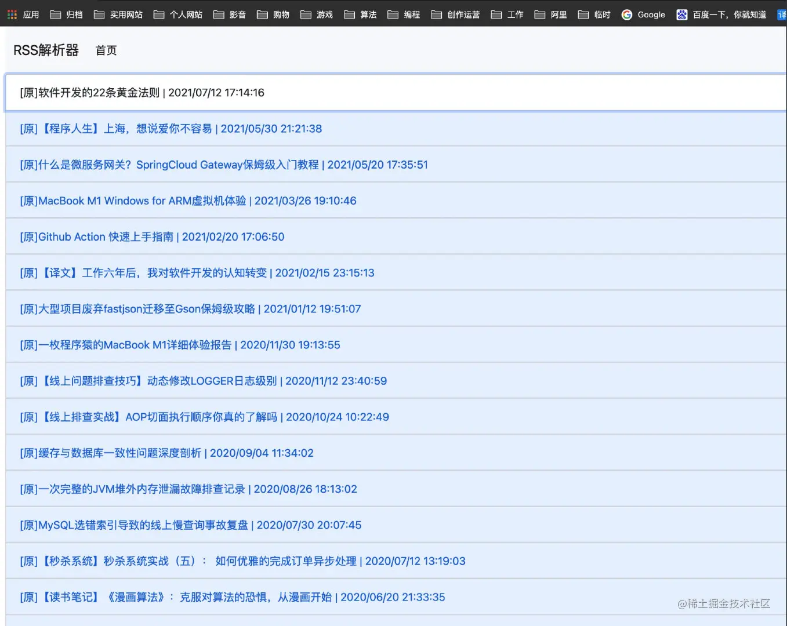787x626 pixels.
Task: Open the 实用网站 bookmark folder
Action: (118, 14)
